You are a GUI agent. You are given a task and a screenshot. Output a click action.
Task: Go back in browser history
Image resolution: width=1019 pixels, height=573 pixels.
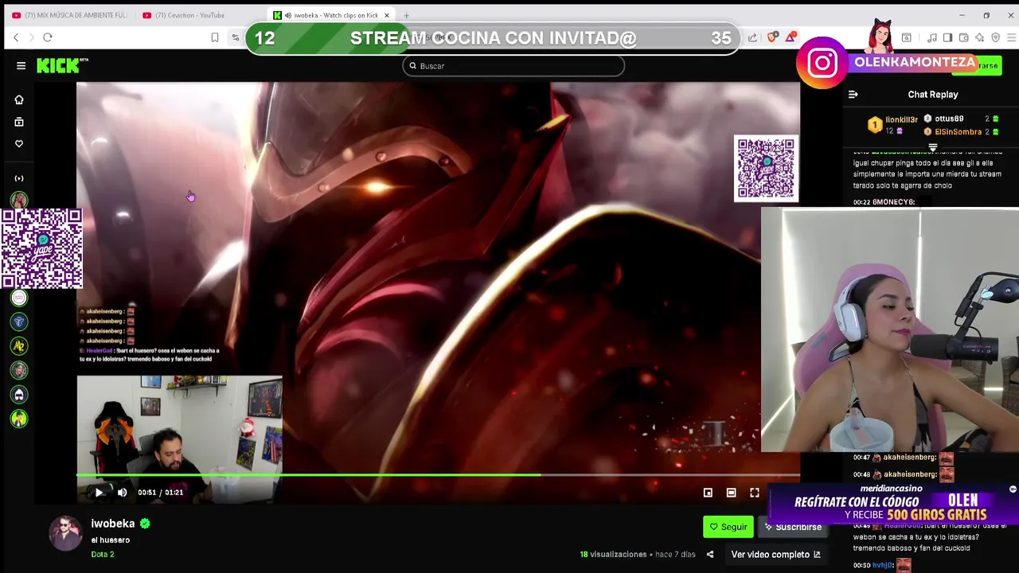16,37
